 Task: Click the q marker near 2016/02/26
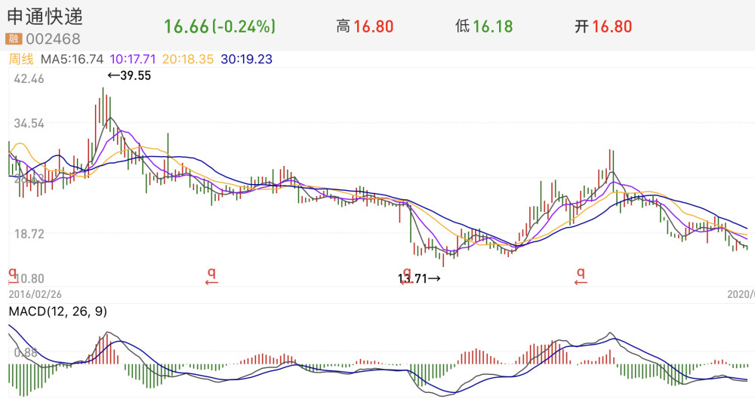(x=13, y=275)
